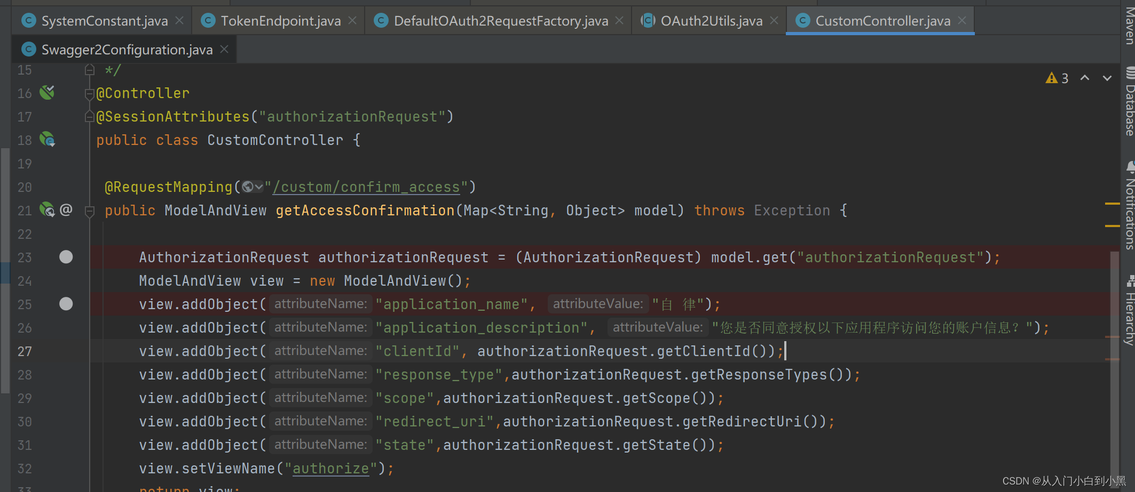Close the OAuth2Utils.java tab
Image resolution: width=1135 pixels, height=492 pixels.
(x=774, y=20)
